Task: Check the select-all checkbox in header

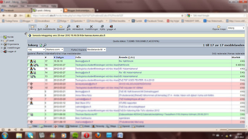Action: (x=28, y=57)
